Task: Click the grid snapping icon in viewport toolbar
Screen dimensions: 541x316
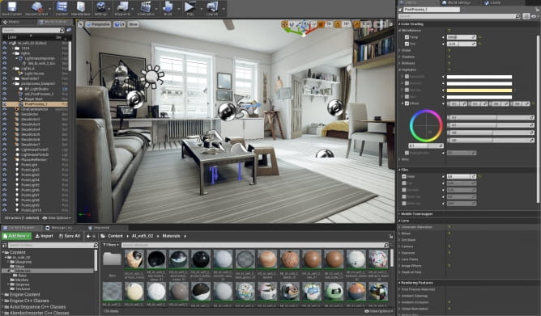Action: [x=321, y=24]
